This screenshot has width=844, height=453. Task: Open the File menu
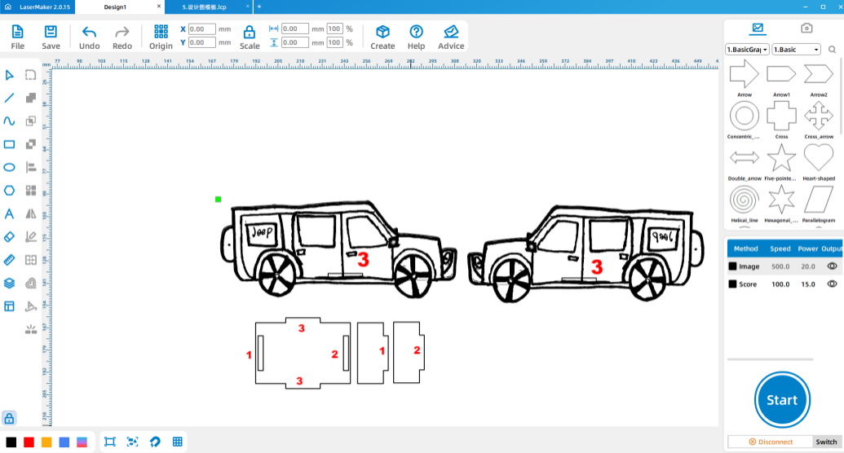(17, 37)
